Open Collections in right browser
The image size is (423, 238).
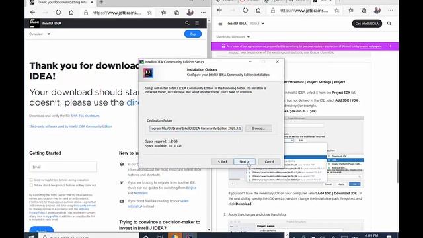click(364, 11)
